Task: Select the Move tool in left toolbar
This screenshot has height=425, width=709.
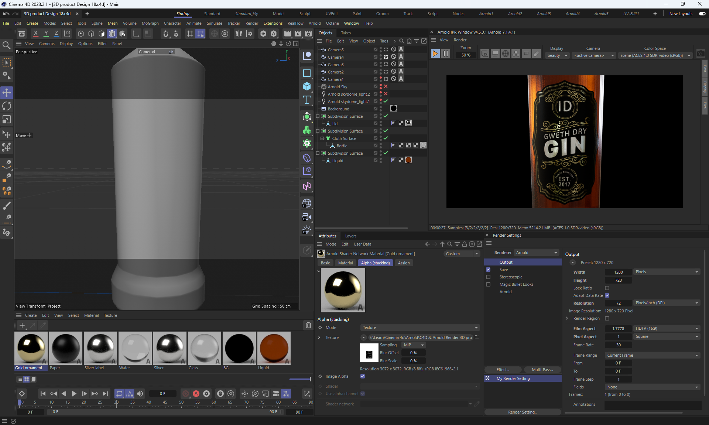Action: (x=7, y=92)
